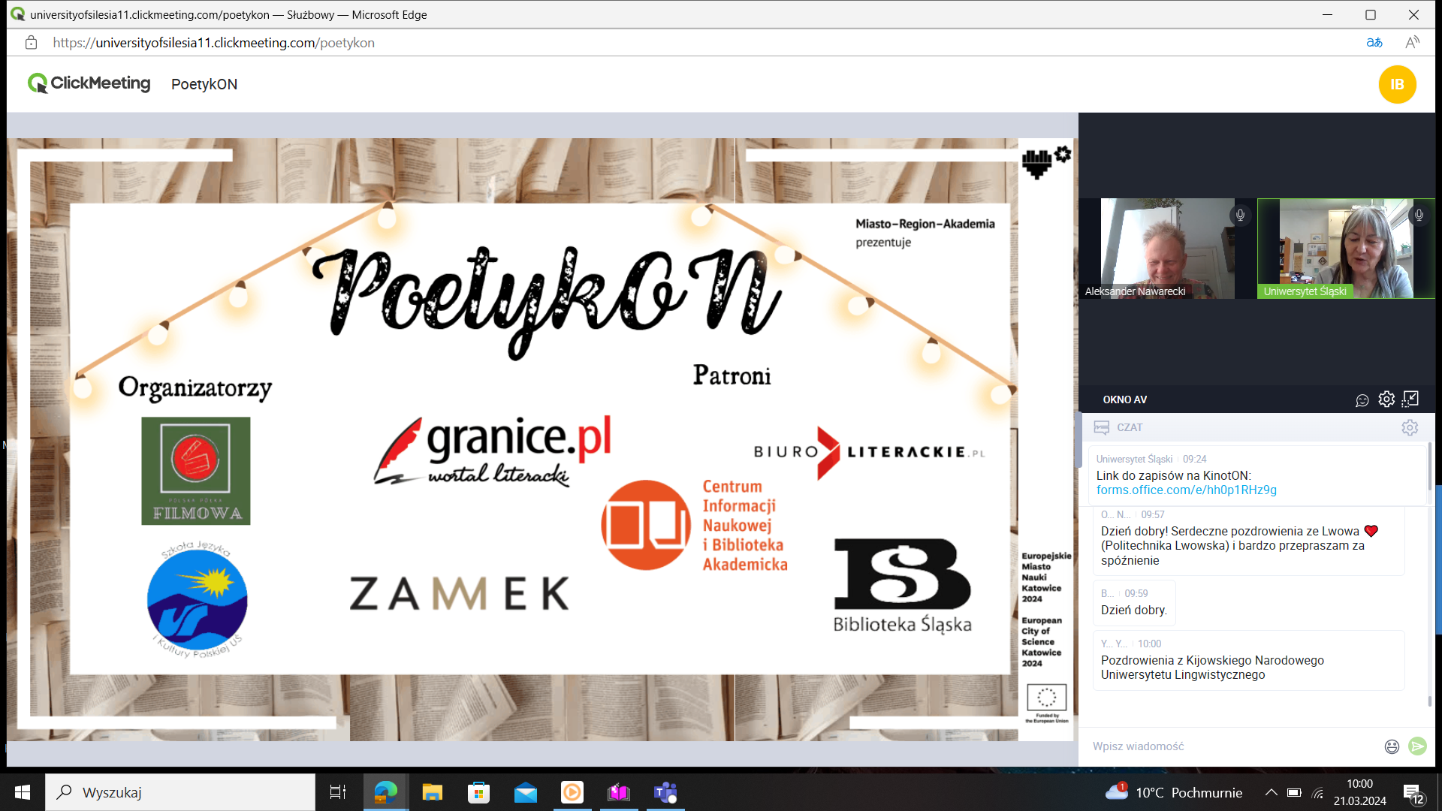Open File Explorer from taskbar
This screenshot has height=811, width=1442.
[x=433, y=792]
